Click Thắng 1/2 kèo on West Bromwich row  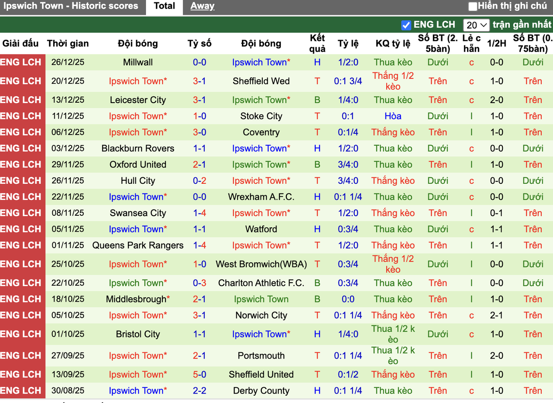(393, 264)
